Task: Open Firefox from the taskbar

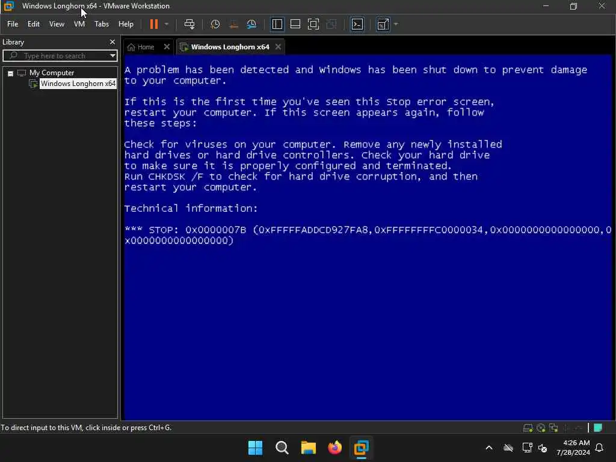Action: click(x=334, y=448)
